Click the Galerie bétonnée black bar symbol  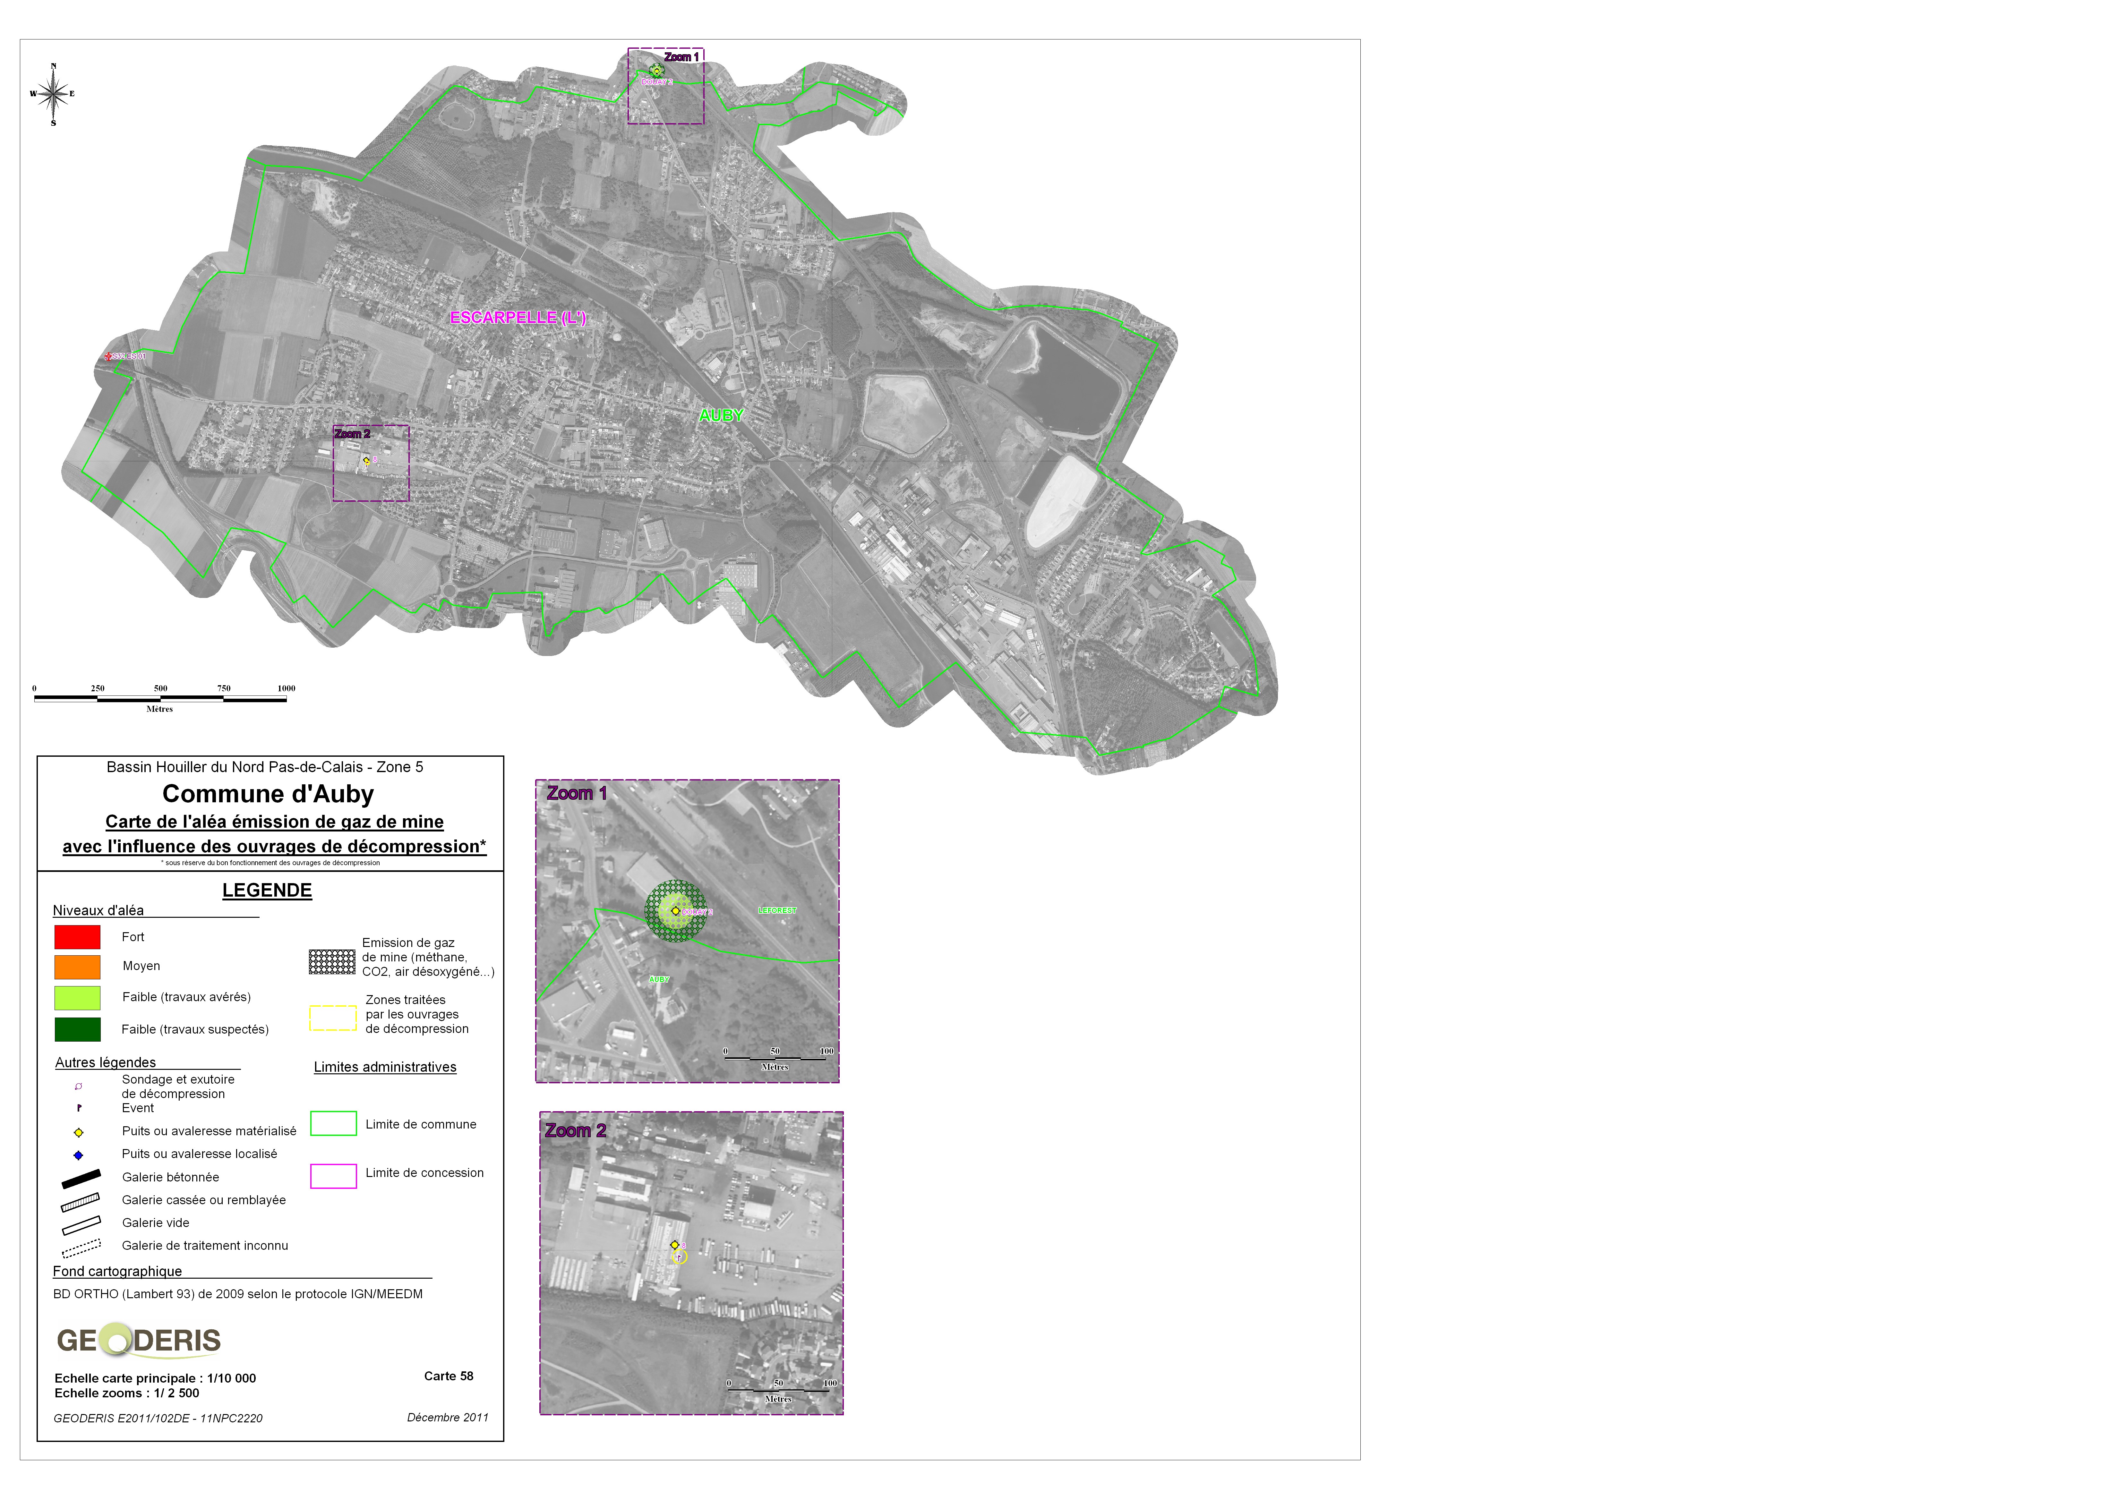tap(81, 1179)
